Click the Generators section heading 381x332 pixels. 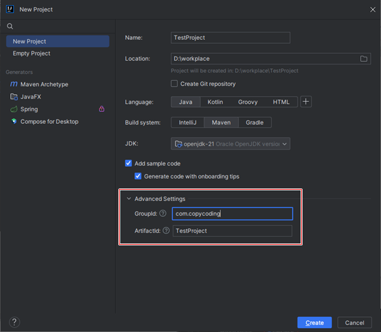(19, 72)
